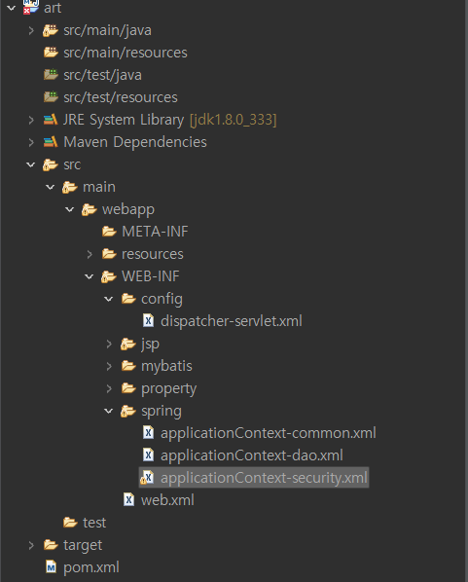This screenshot has width=468, height=582.
Task: Click the src/test/java folder icon
Action: pyautogui.click(x=51, y=75)
